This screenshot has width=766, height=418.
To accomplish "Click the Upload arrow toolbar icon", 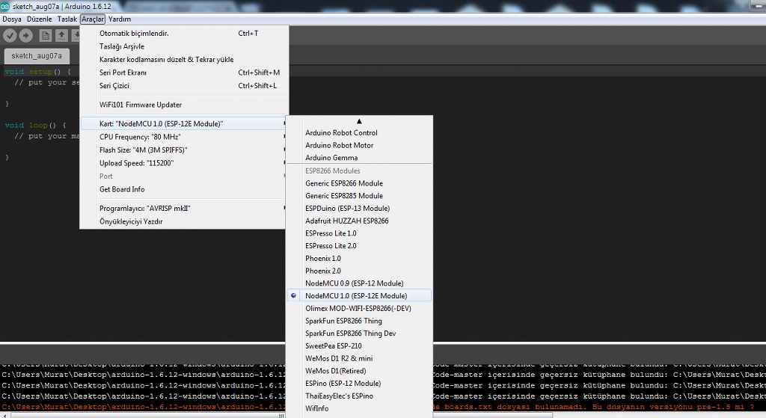I will [26, 35].
